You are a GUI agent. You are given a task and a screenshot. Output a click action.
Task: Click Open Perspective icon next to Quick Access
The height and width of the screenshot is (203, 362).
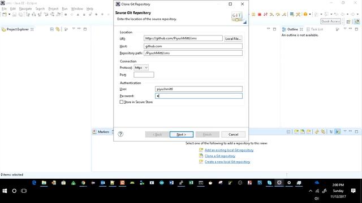(348, 21)
